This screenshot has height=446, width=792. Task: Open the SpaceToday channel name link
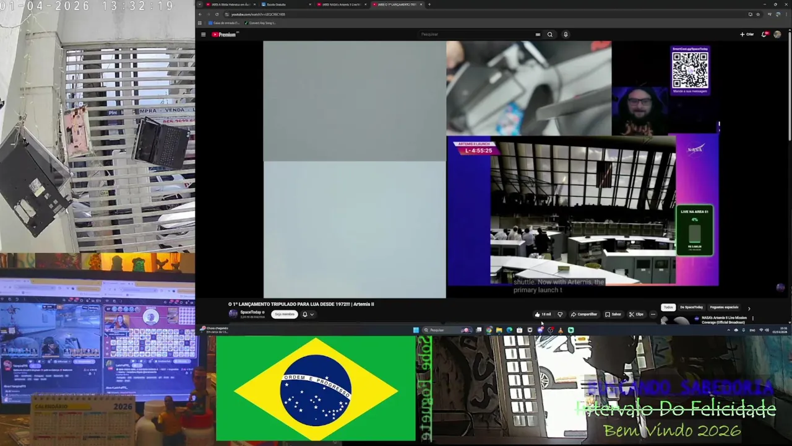251,312
